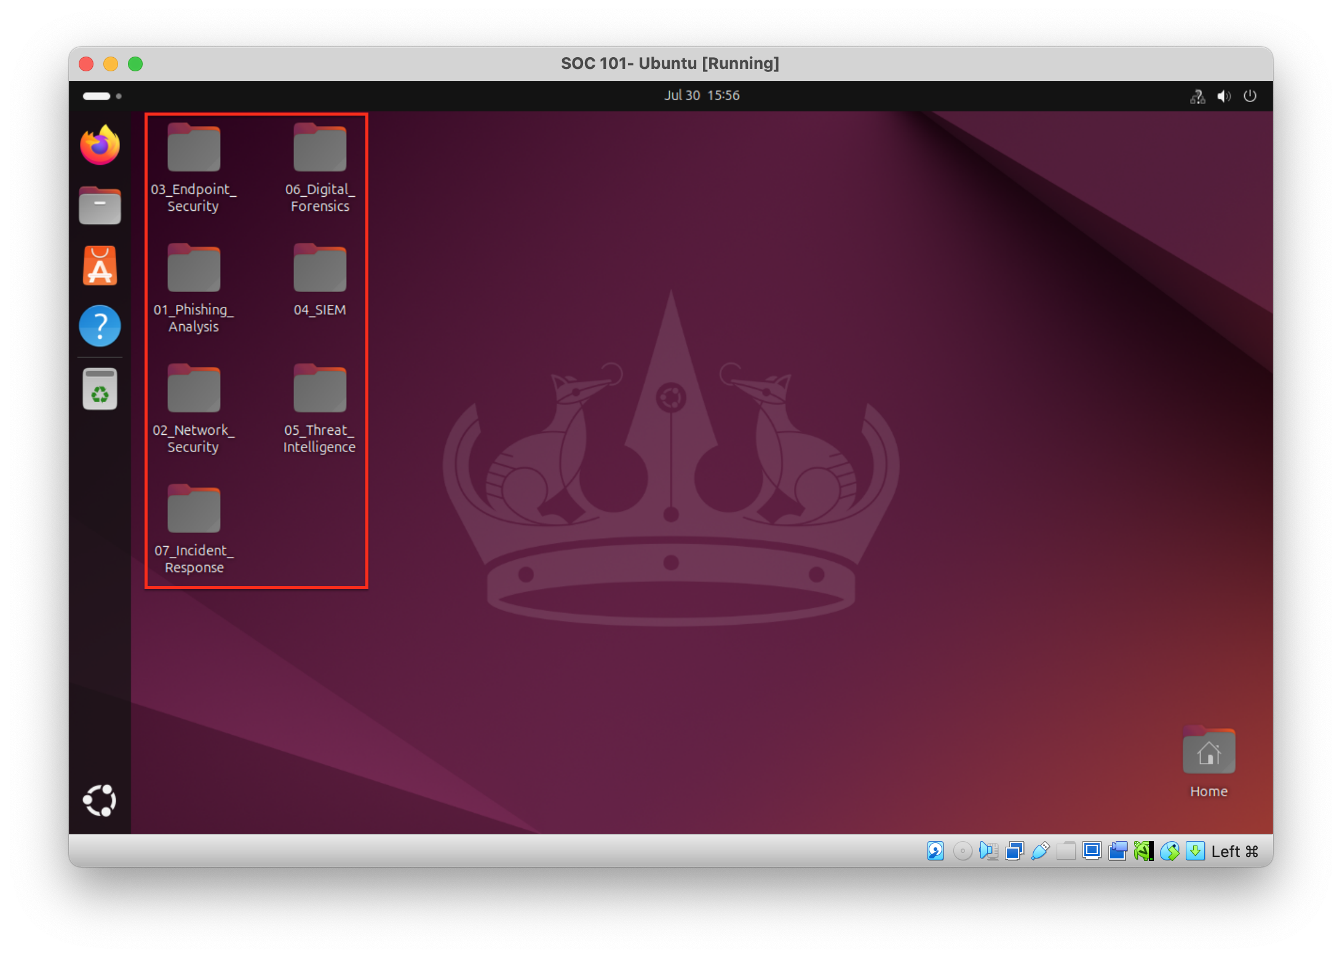Screen dimensions: 1342x958
Task: Click the VirtualBox shared folders icon
Action: point(1066,851)
